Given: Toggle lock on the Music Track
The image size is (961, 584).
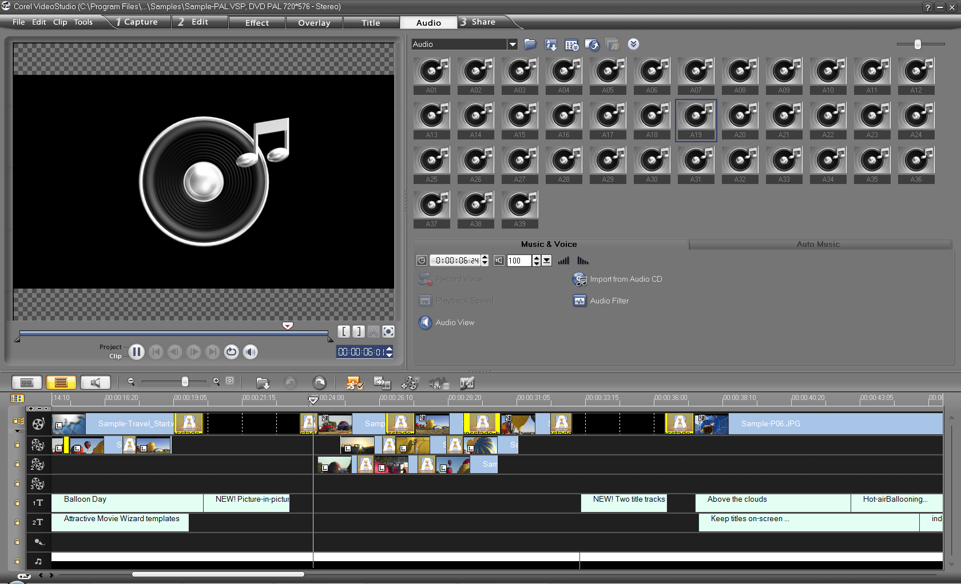Looking at the screenshot, I should (17, 561).
